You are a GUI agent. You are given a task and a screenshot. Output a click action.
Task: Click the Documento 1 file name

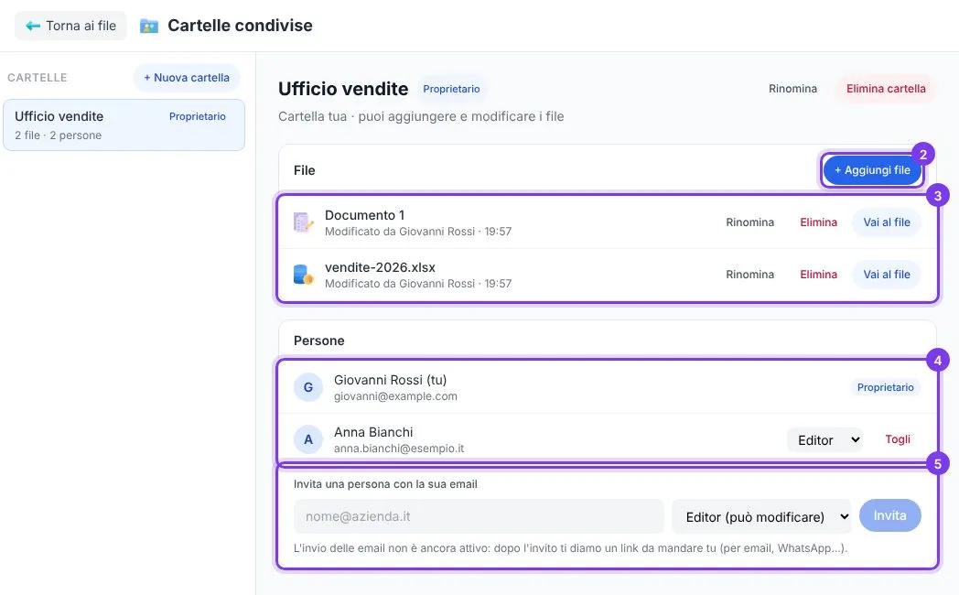click(x=364, y=215)
